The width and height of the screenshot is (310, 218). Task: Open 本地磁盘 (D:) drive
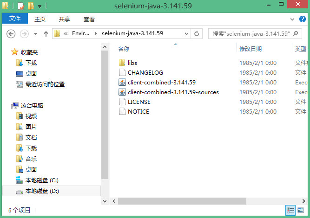point(42,191)
